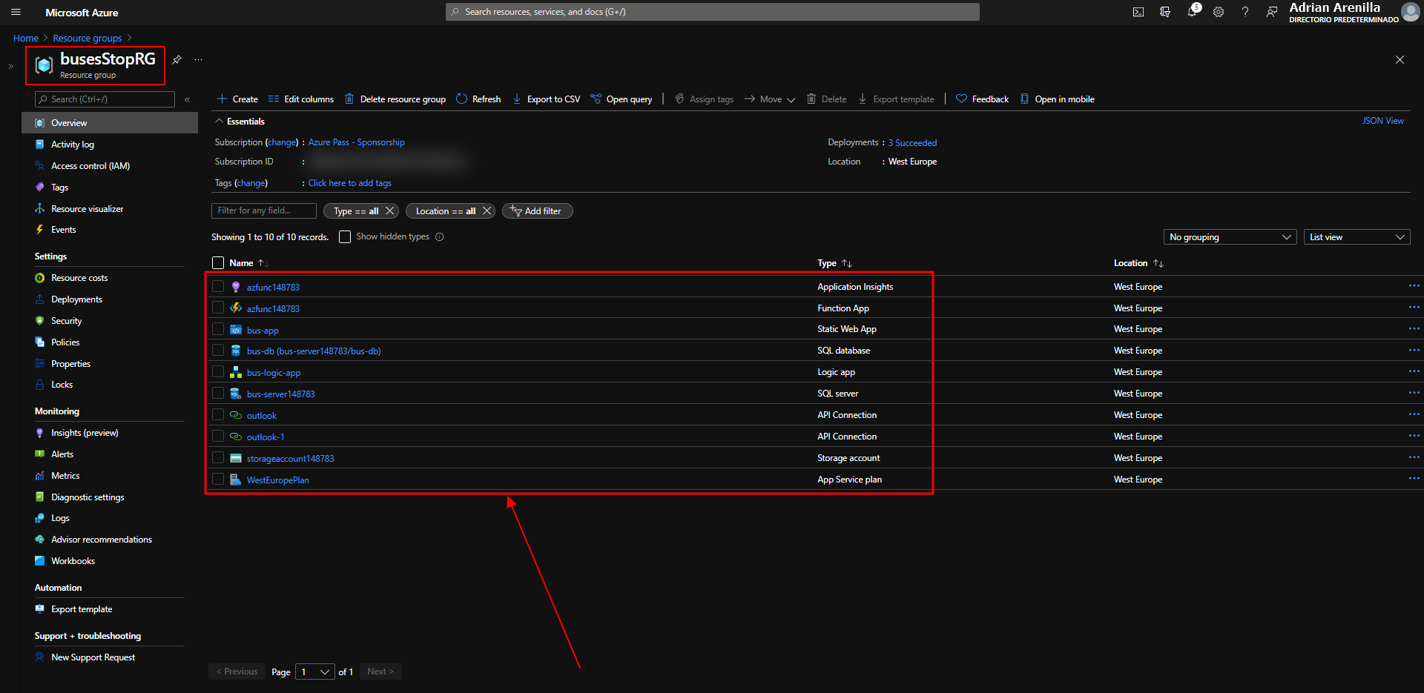Select the checkbox for bus-logic-app
Image resolution: width=1424 pixels, height=693 pixels.
[x=218, y=371]
